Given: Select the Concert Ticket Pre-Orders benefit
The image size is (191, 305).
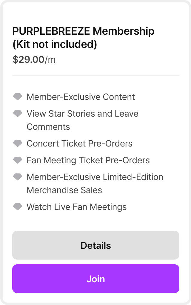Looking at the screenshot, I should tap(79, 144).
